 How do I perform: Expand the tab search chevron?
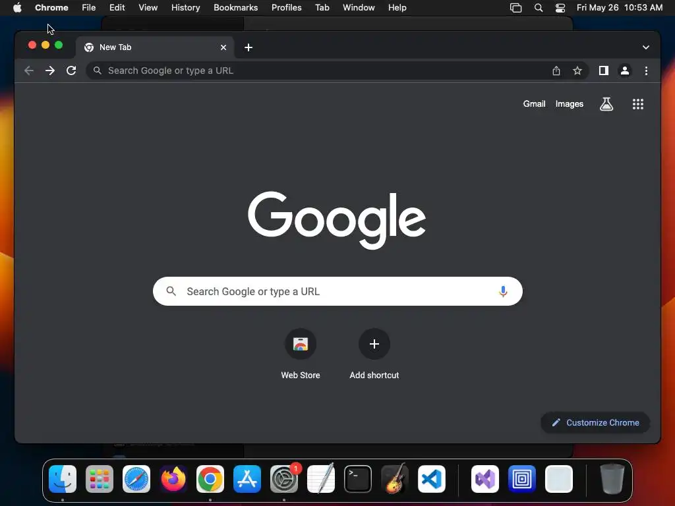[x=646, y=47]
